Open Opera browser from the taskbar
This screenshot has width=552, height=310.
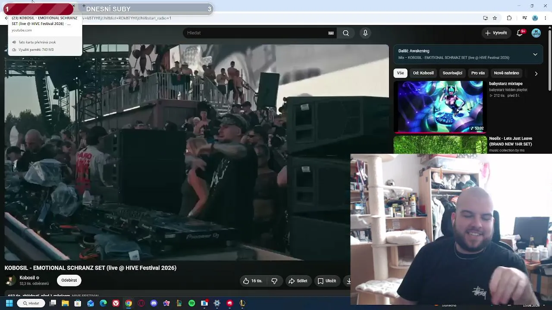tap(141, 303)
